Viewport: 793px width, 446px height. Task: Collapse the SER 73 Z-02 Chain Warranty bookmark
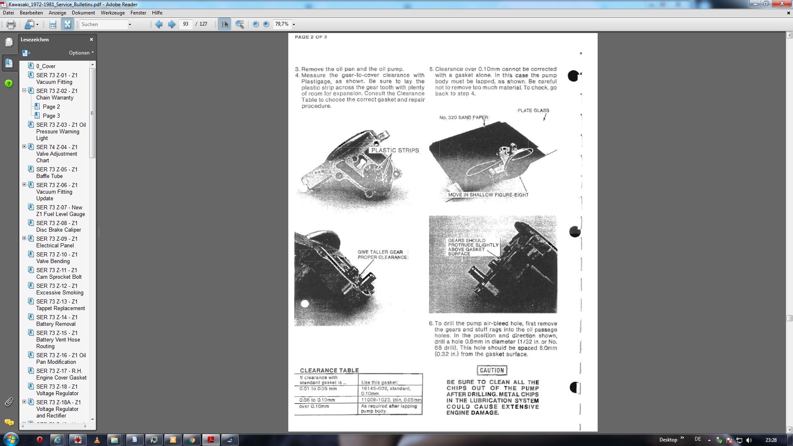pos(24,90)
